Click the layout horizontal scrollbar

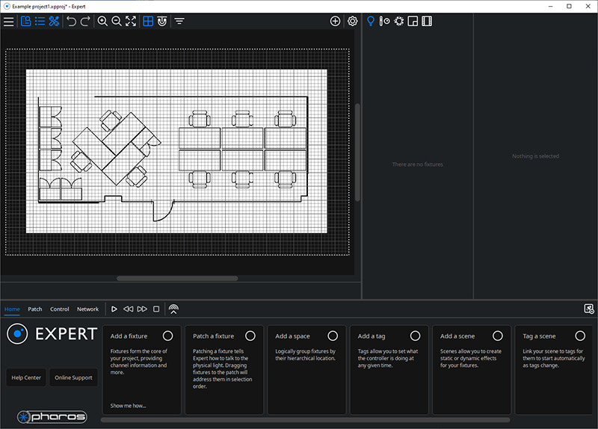pos(177,278)
